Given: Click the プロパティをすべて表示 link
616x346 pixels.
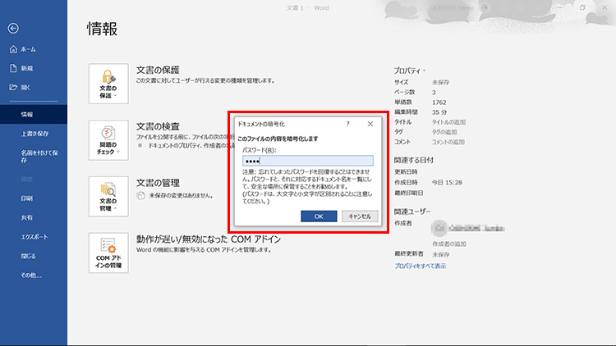Looking at the screenshot, I should tap(421, 266).
